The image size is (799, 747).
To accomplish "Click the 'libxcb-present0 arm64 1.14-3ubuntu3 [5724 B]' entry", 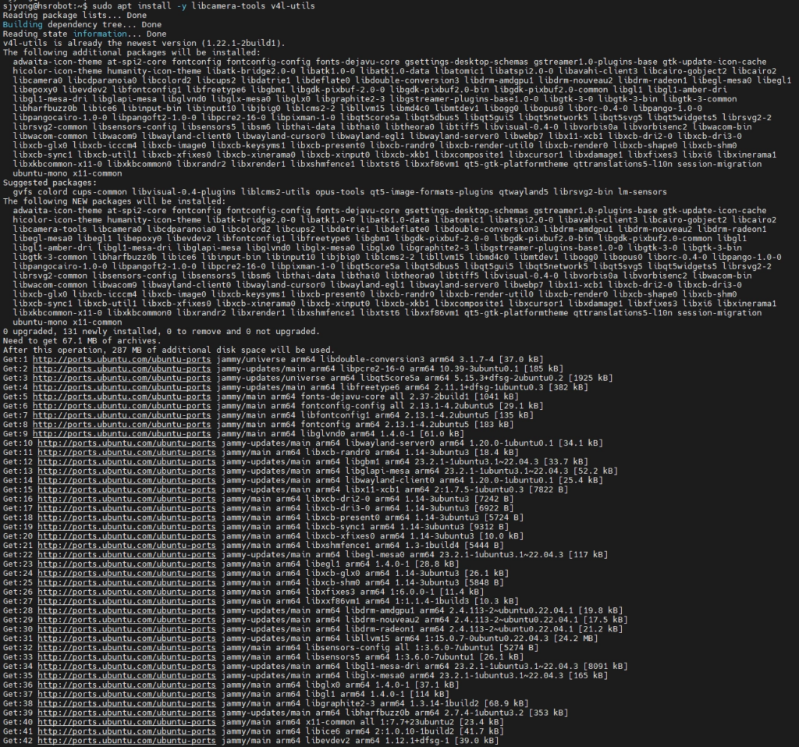I will pos(415,517).
